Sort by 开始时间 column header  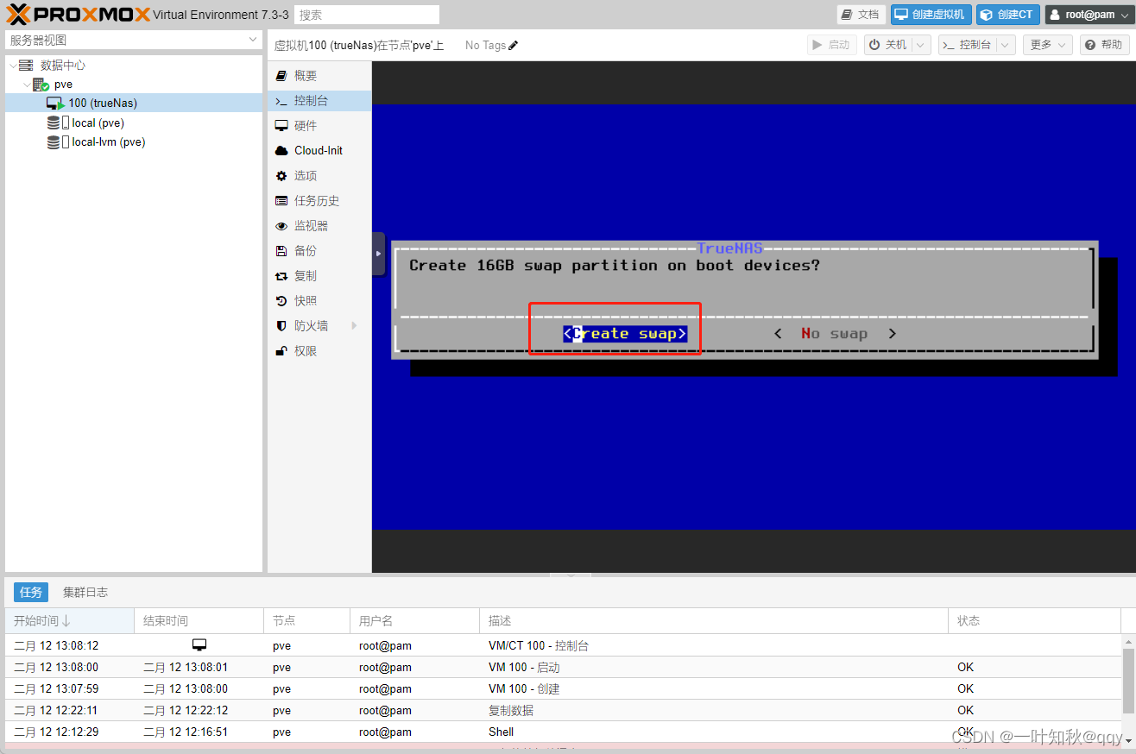click(x=69, y=621)
